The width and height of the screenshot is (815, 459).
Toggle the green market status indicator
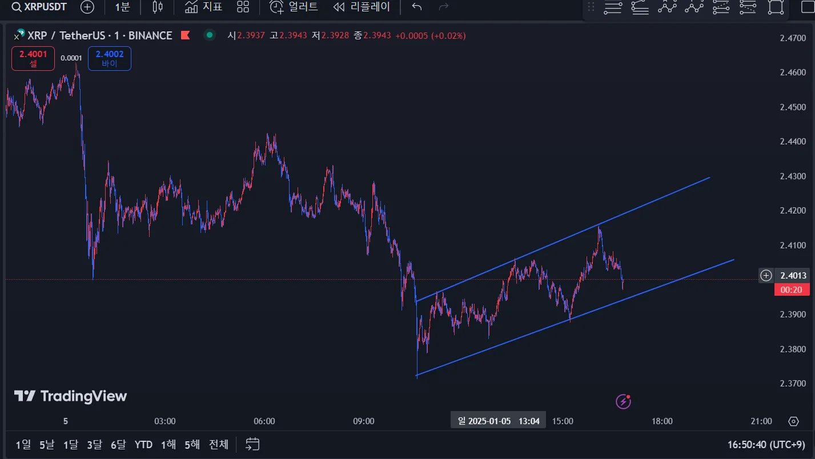210,35
